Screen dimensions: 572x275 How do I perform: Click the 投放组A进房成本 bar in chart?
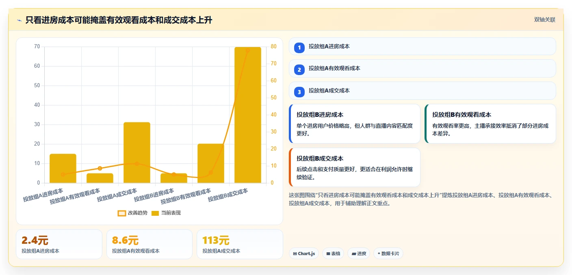pos(63,168)
